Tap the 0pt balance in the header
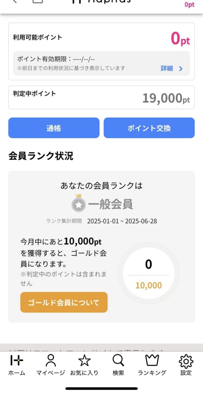This screenshot has width=203, height=394. (190, 4)
